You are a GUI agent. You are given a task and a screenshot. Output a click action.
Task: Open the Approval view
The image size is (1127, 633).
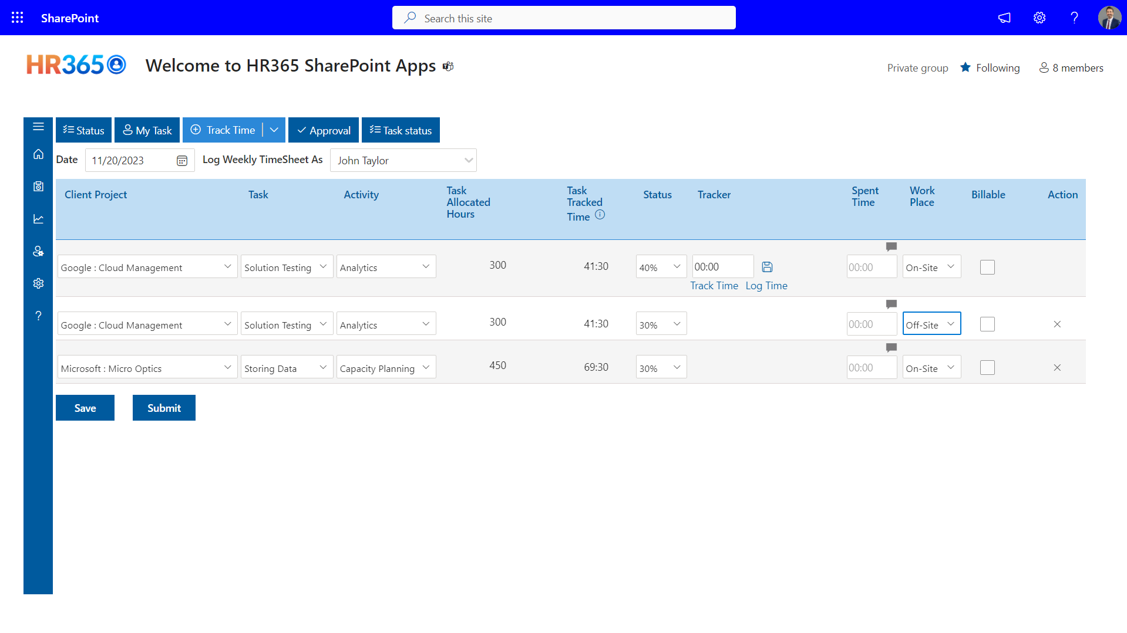pos(323,130)
